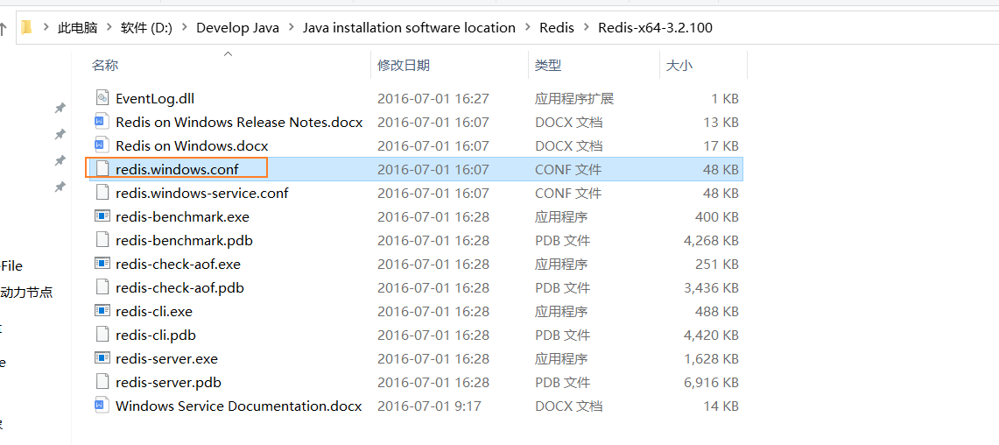The width and height of the screenshot is (999, 445).
Task: Select redis-cli.pdb file name
Action: click(154, 335)
